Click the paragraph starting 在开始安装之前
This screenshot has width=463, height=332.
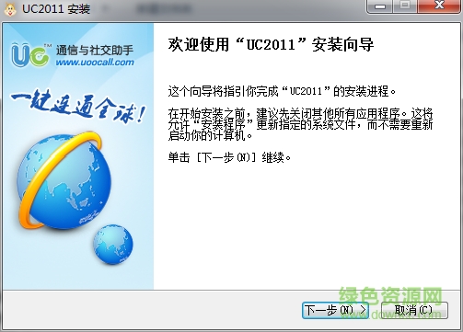coord(300,124)
